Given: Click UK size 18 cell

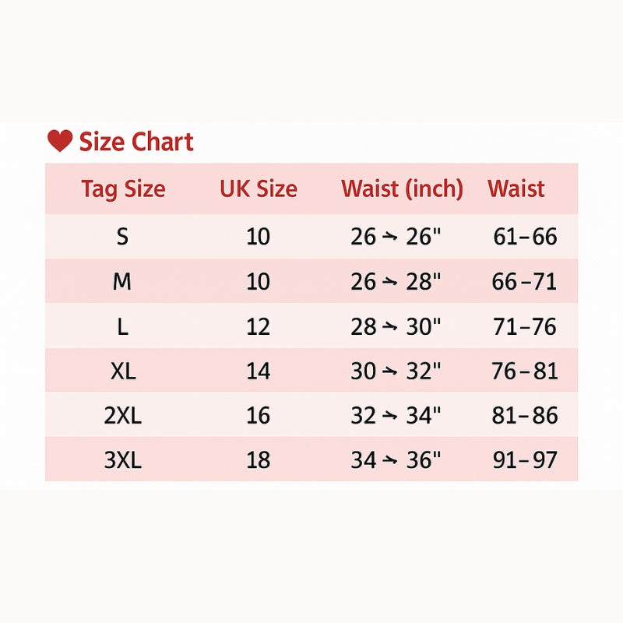Looking at the screenshot, I should [x=259, y=460].
